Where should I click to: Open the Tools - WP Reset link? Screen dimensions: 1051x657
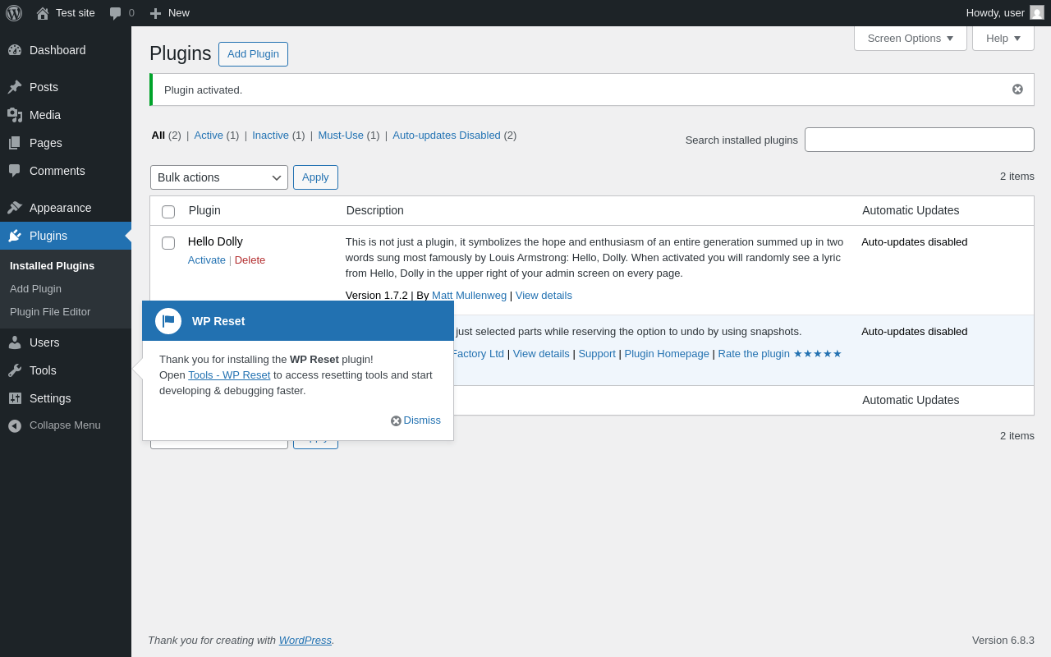pos(229,375)
